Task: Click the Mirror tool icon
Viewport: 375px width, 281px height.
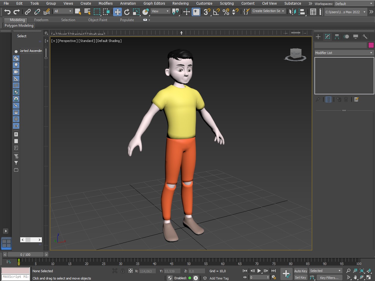Action: [292, 12]
